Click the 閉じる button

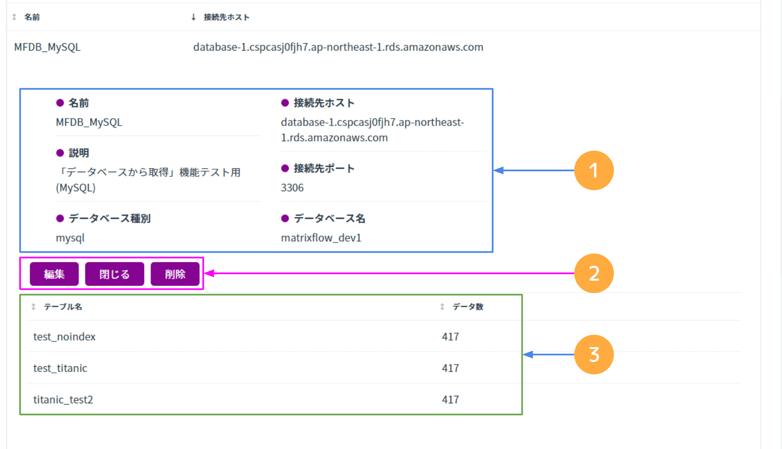(x=114, y=274)
